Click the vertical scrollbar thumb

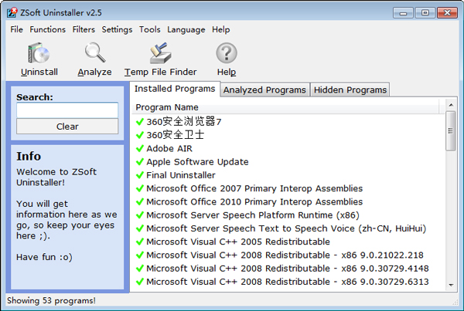point(451,131)
